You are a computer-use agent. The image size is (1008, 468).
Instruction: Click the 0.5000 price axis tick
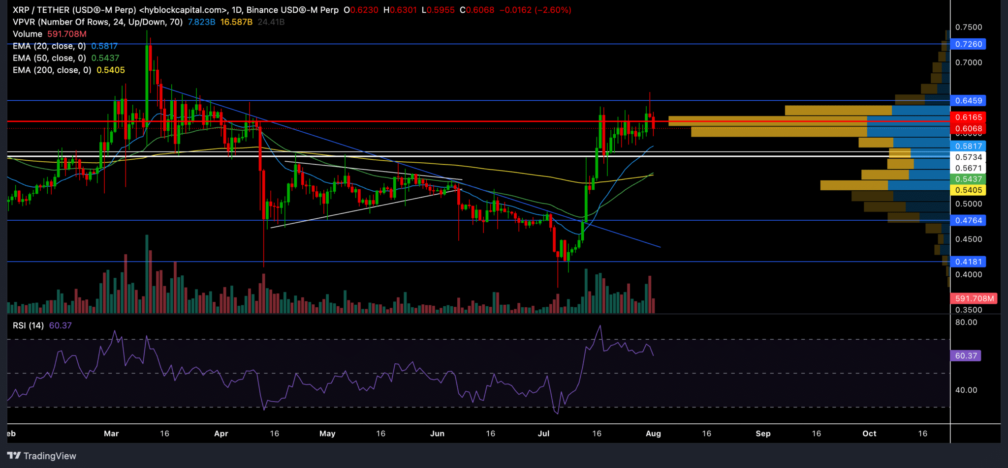(968, 204)
